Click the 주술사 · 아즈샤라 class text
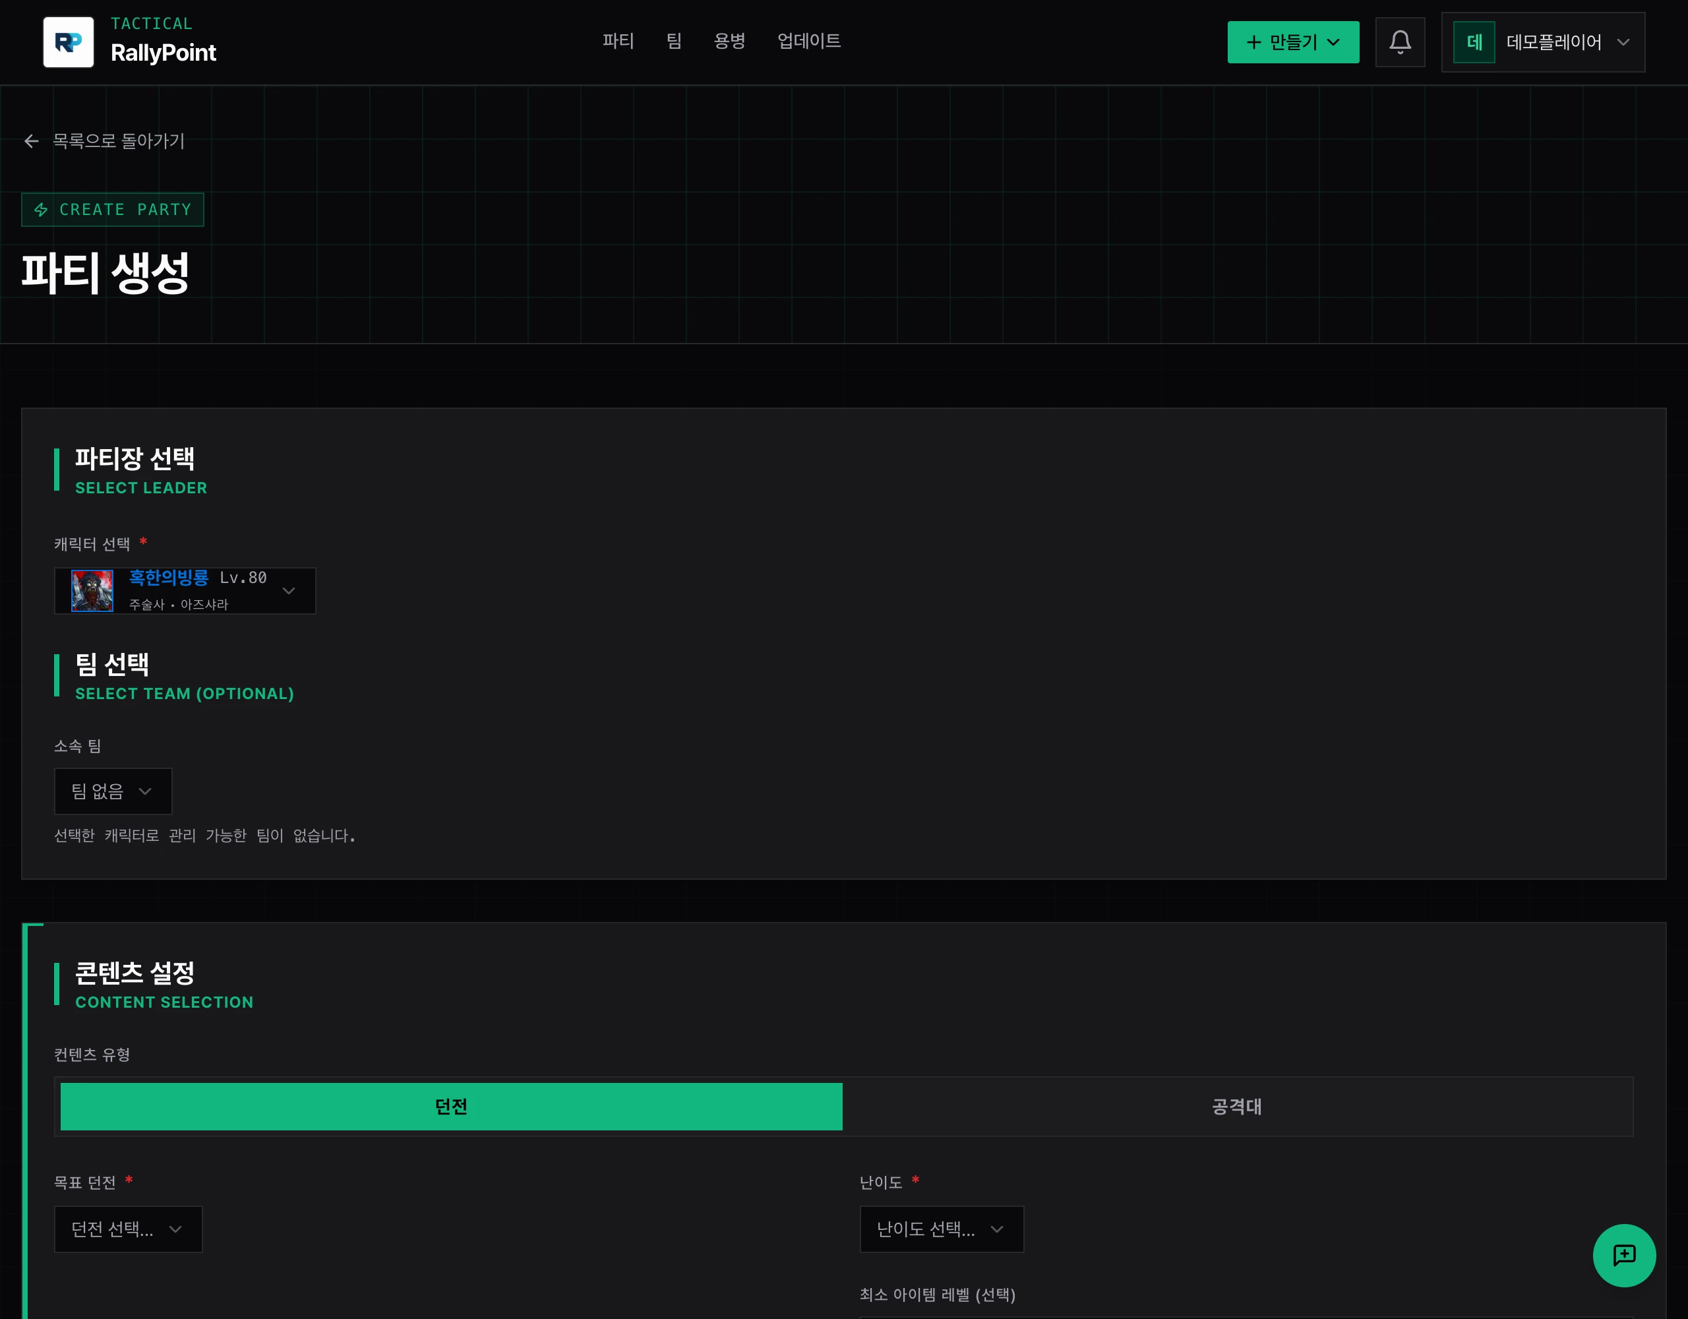Image resolution: width=1688 pixels, height=1319 pixels. click(x=179, y=605)
